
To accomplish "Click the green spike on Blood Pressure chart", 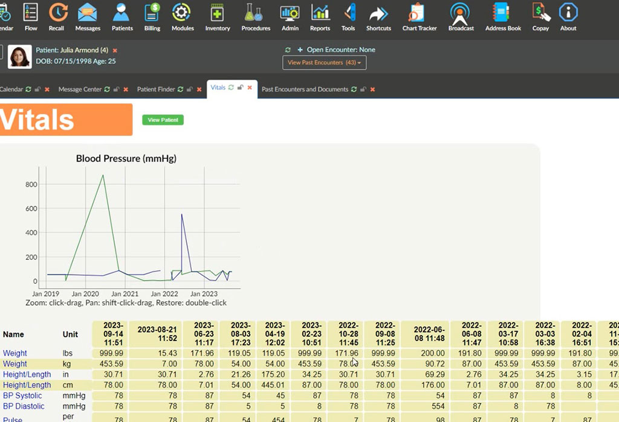I will tap(103, 176).
